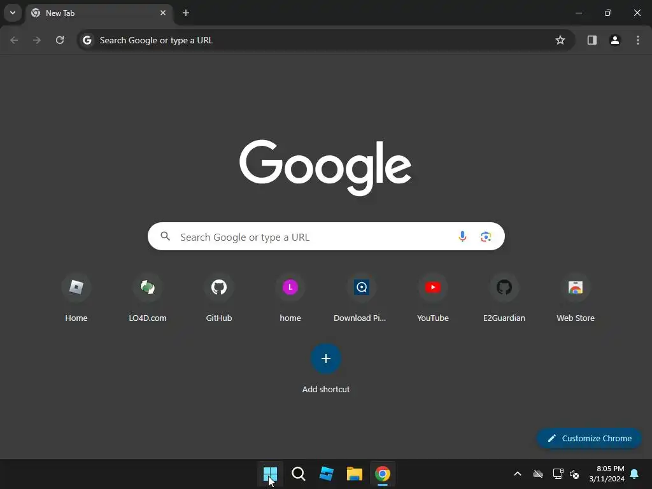The width and height of the screenshot is (652, 489).
Task: Open the Web Store shortcut icon
Action: (x=576, y=287)
